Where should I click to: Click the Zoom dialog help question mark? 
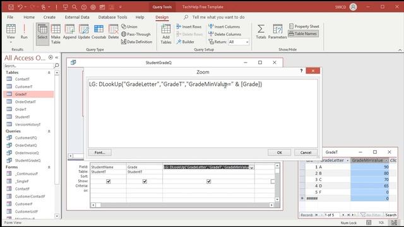point(301,71)
